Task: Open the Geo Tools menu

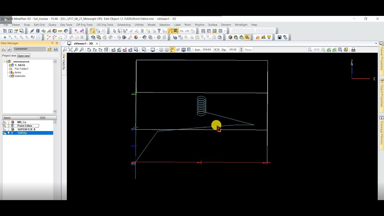Action: [66, 25]
